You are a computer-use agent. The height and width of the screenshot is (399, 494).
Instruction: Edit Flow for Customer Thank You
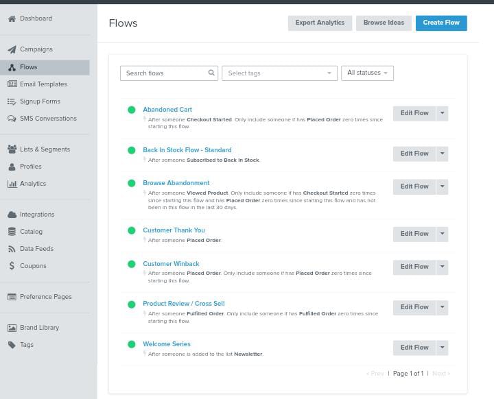point(414,234)
